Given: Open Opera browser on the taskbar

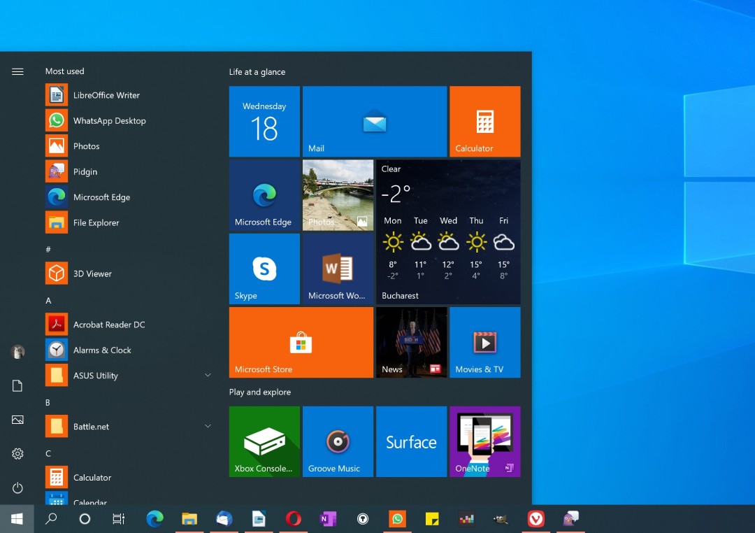Looking at the screenshot, I should click(x=293, y=518).
